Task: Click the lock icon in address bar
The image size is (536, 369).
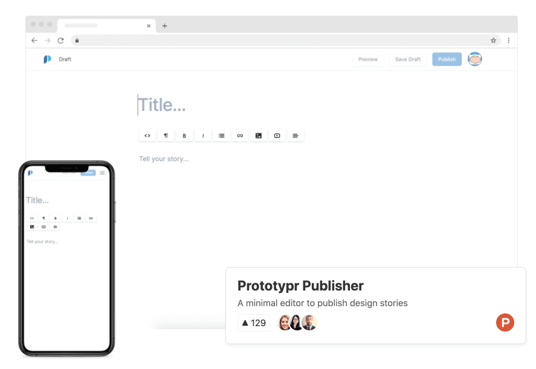Action: (77, 40)
